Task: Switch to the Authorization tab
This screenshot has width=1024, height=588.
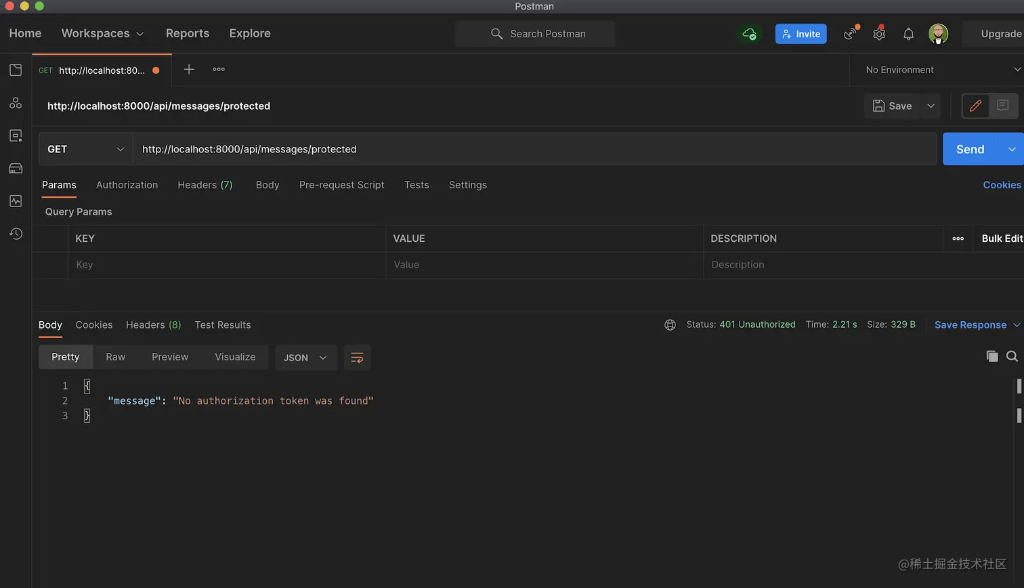Action: (127, 185)
